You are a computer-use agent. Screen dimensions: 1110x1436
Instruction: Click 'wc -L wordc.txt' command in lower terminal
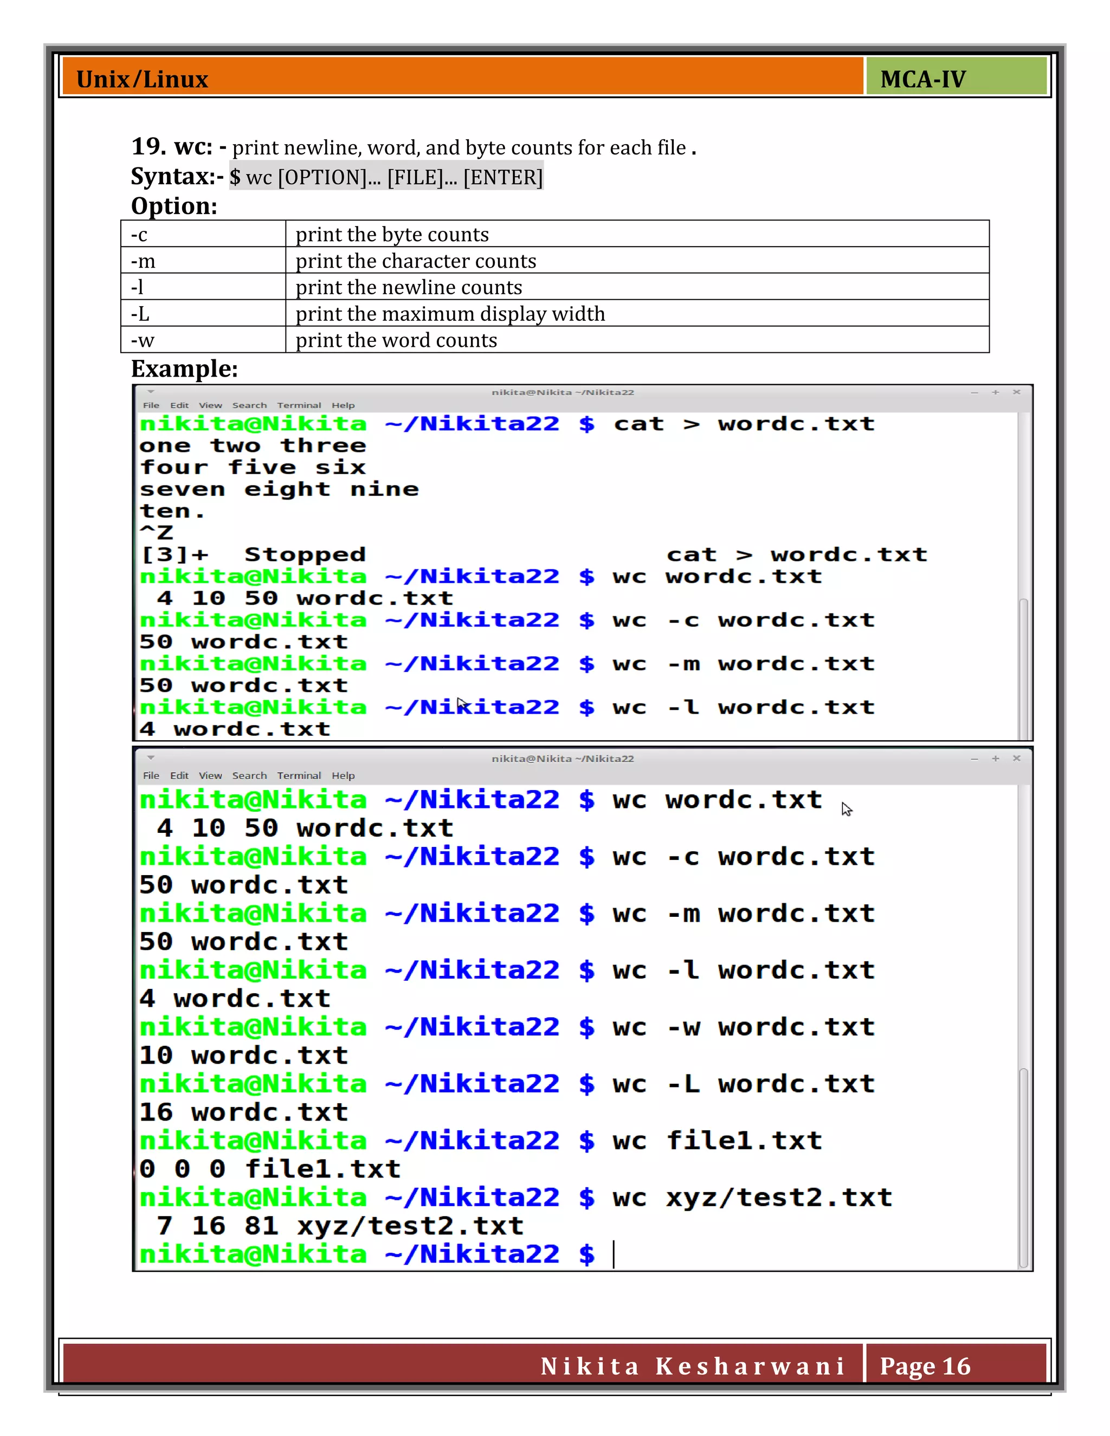(x=744, y=1084)
